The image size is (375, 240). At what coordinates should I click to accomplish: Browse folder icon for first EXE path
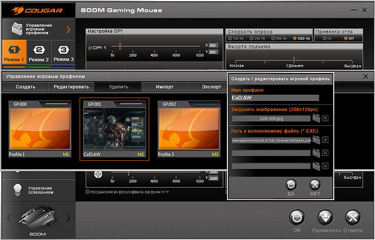click(x=316, y=140)
